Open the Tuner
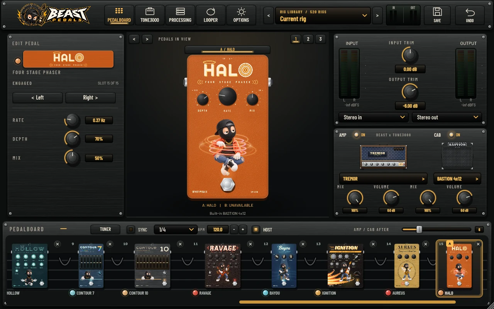The height and width of the screenshot is (309, 494). click(105, 229)
